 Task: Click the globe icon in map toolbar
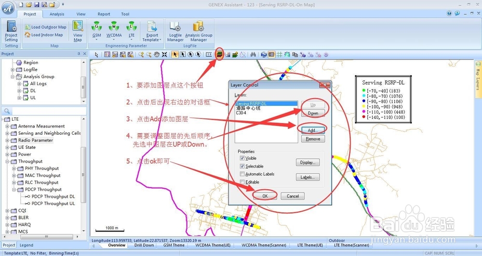(264, 55)
